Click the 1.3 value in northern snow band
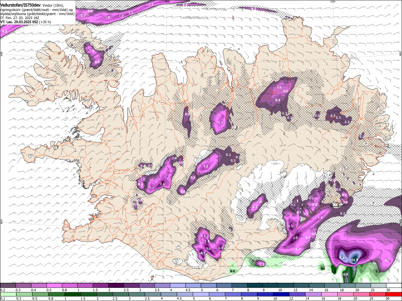 pos(131,13)
